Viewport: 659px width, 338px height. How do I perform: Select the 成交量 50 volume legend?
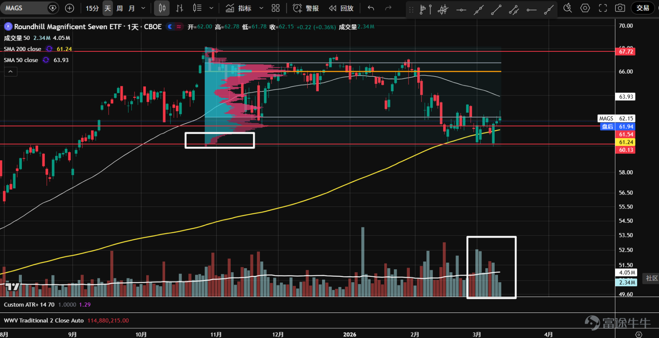17,38
